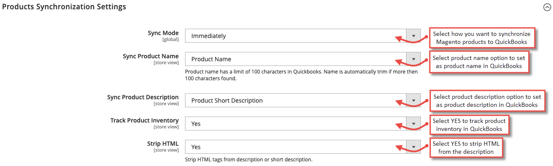Click the Sync Product Name label
This screenshot has height=166, width=553.
coord(151,56)
